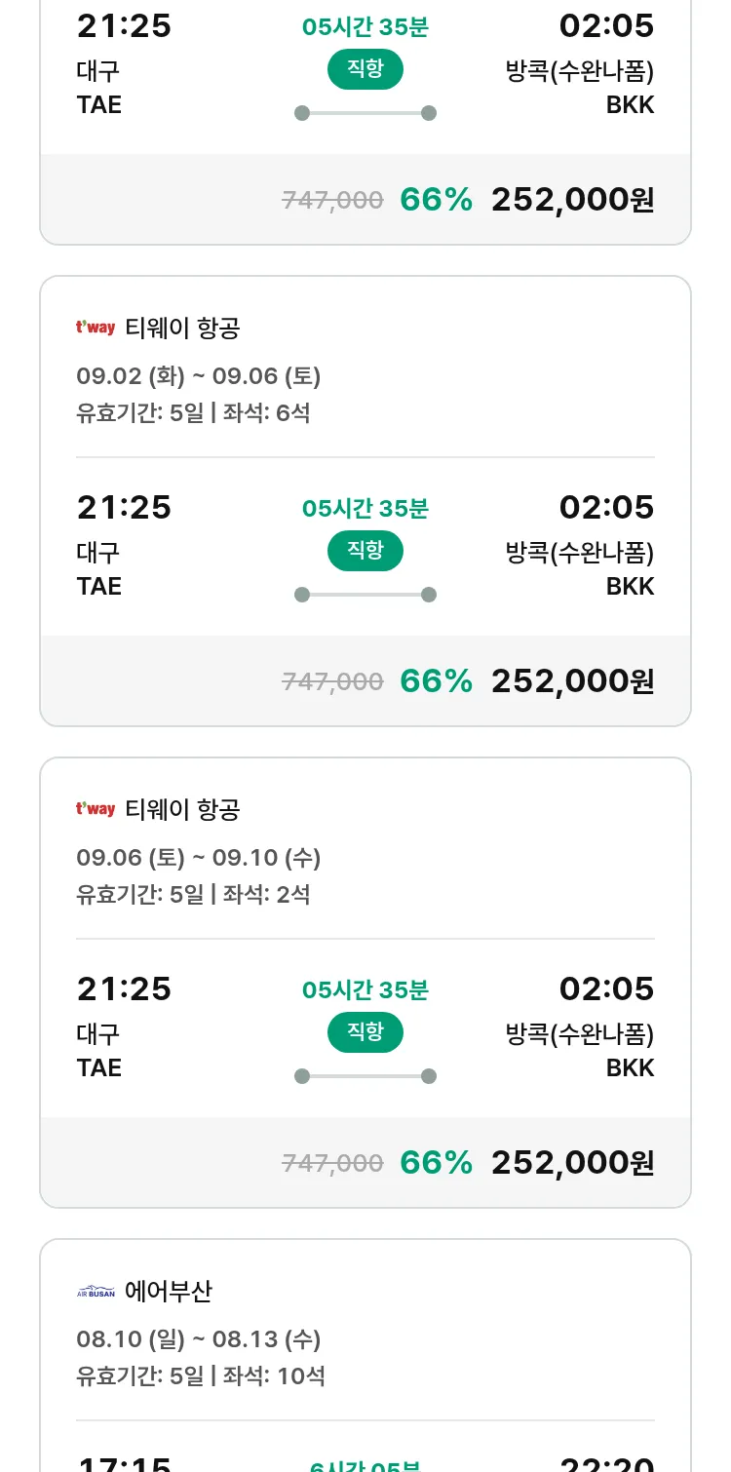
Task: Open 티웨이 항공 09.06 (토) ~ 09.10 (수) deal
Action: [x=198, y=858]
